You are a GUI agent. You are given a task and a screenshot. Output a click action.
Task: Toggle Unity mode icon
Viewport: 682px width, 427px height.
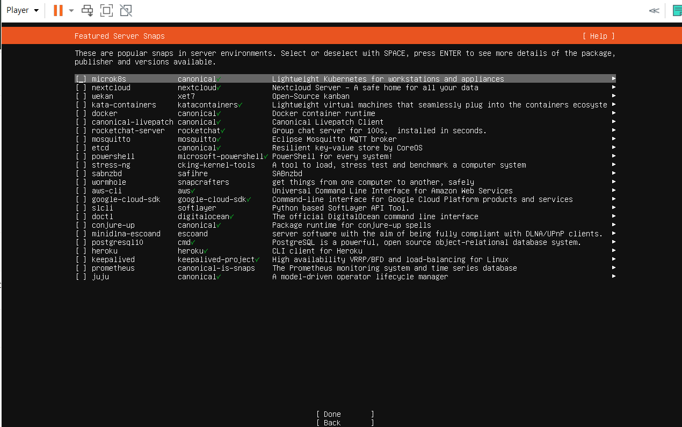pyautogui.click(x=126, y=10)
